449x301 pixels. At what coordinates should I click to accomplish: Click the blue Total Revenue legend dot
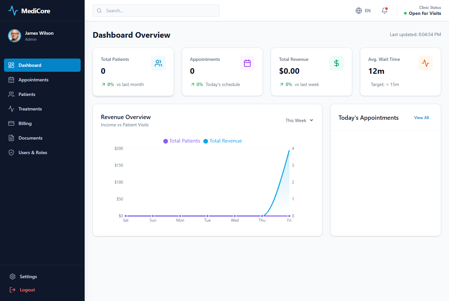(x=206, y=141)
